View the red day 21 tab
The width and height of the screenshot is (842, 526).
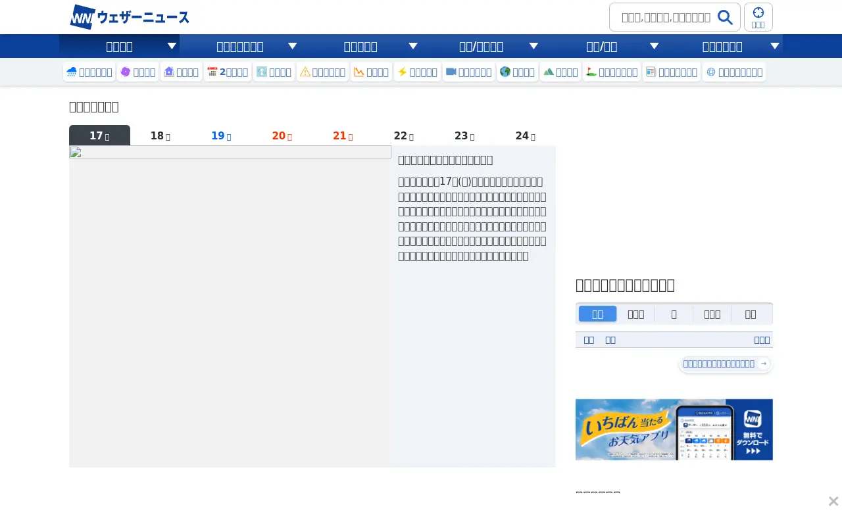tap(343, 135)
